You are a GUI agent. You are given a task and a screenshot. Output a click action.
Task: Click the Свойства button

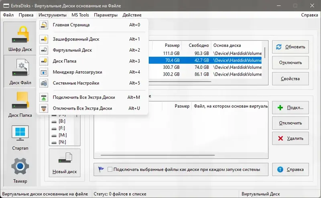click(x=291, y=78)
